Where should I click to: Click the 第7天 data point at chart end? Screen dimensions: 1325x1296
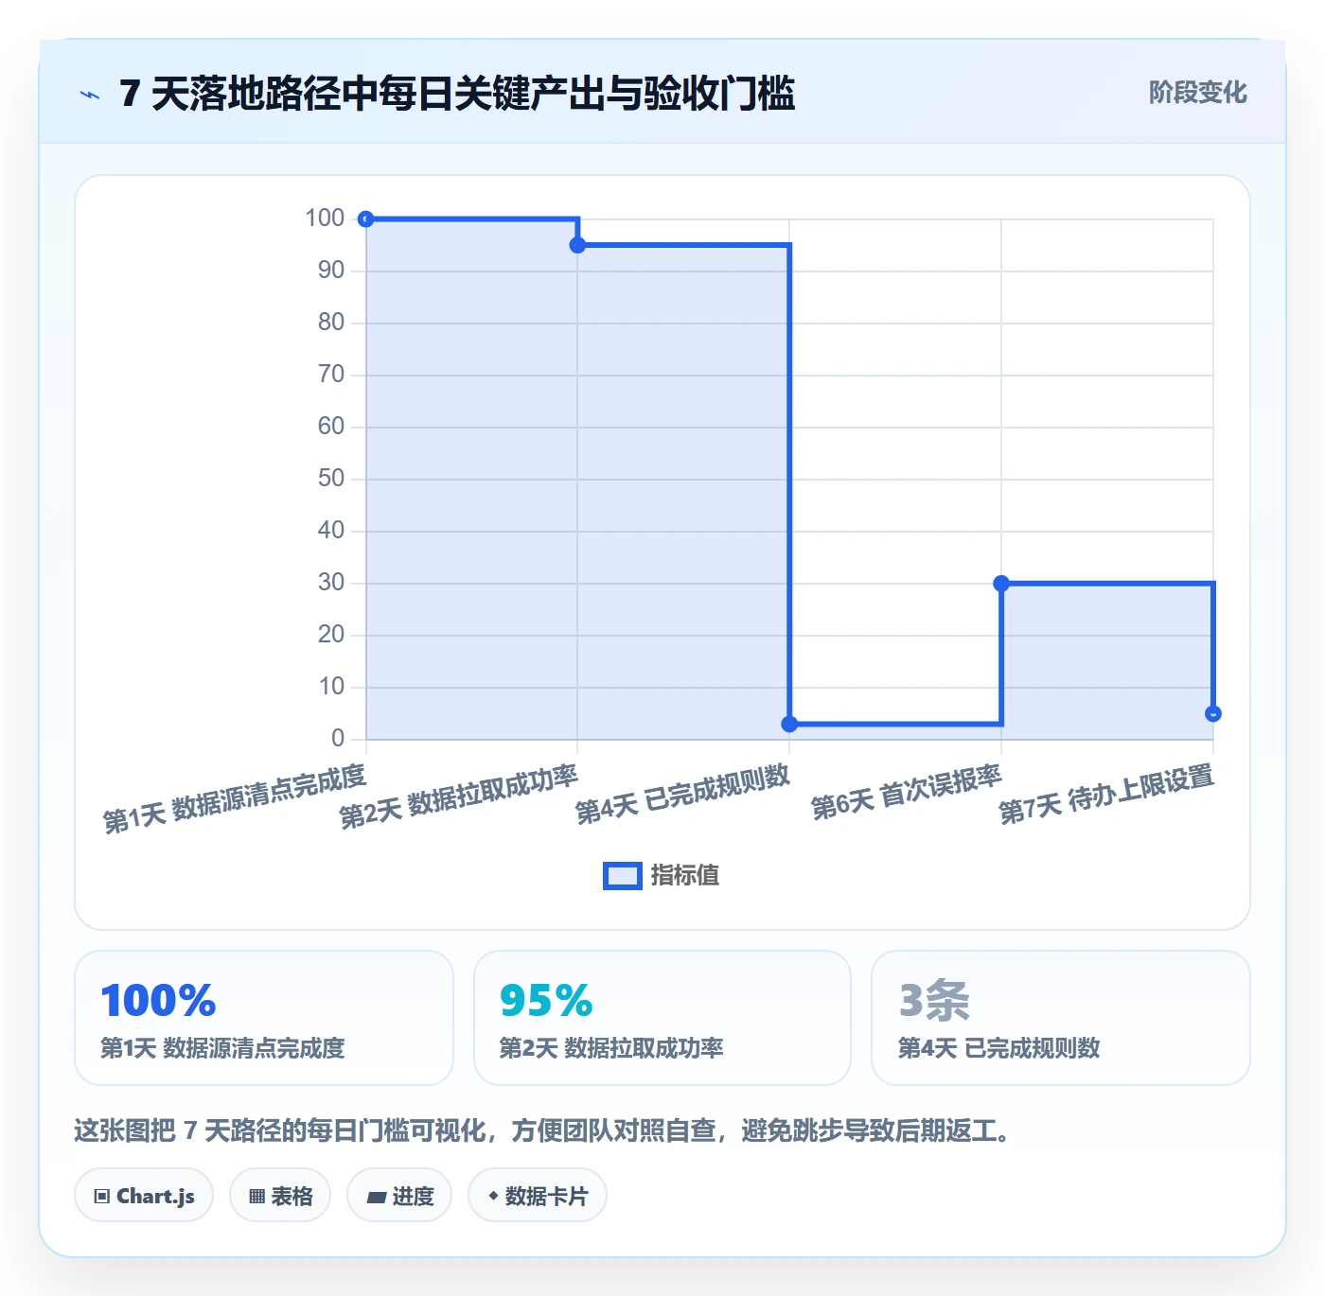(x=1213, y=713)
